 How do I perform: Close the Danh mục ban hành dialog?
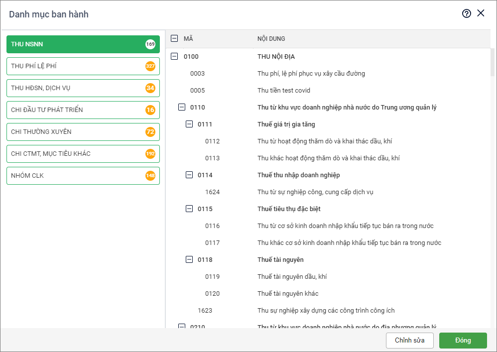481,13
